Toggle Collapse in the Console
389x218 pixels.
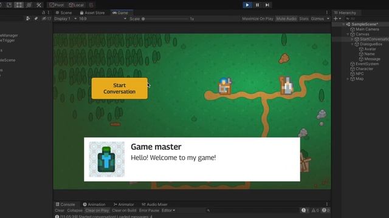click(75, 210)
